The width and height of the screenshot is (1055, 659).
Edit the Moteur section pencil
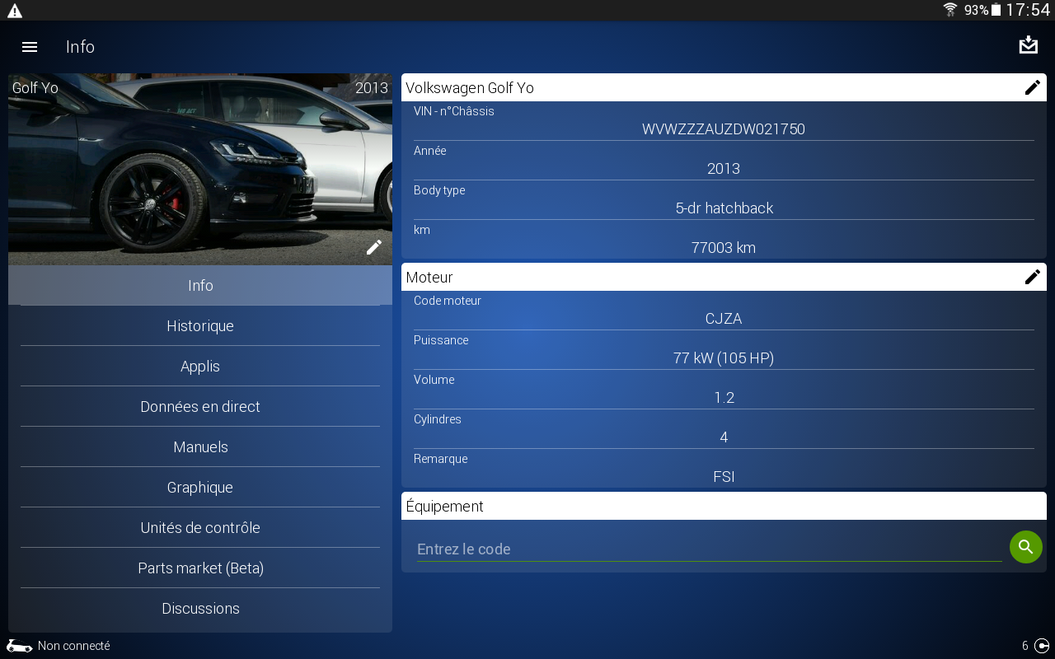1032,277
